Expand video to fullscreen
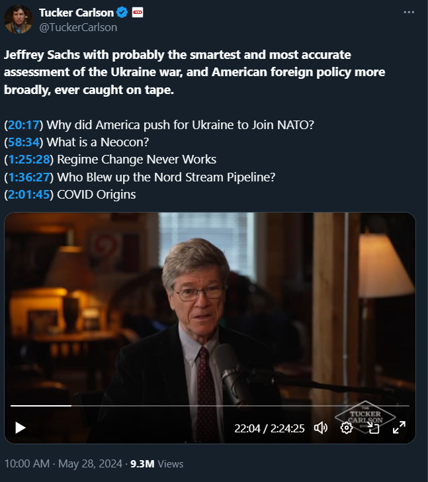 (399, 428)
